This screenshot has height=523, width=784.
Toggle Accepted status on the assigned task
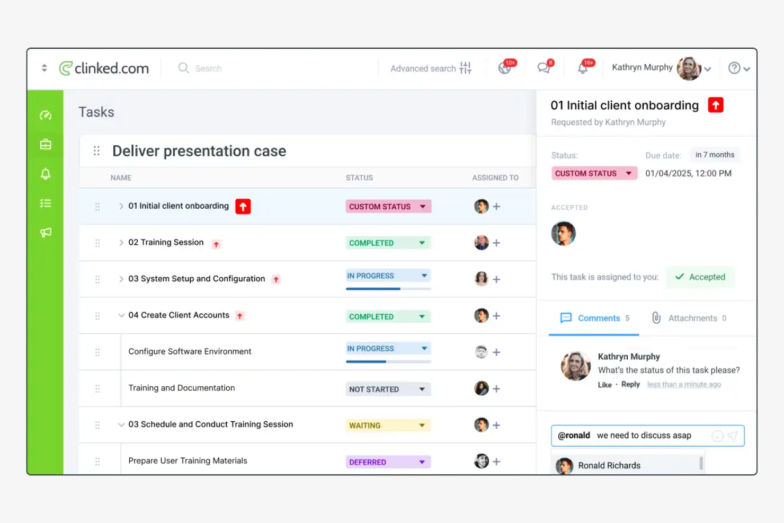pyautogui.click(x=701, y=277)
